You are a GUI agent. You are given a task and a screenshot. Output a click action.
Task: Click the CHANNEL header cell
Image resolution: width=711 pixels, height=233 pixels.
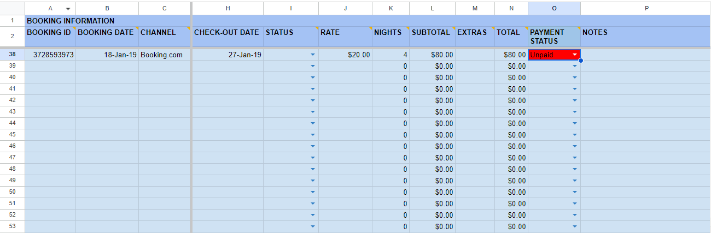(x=165, y=37)
